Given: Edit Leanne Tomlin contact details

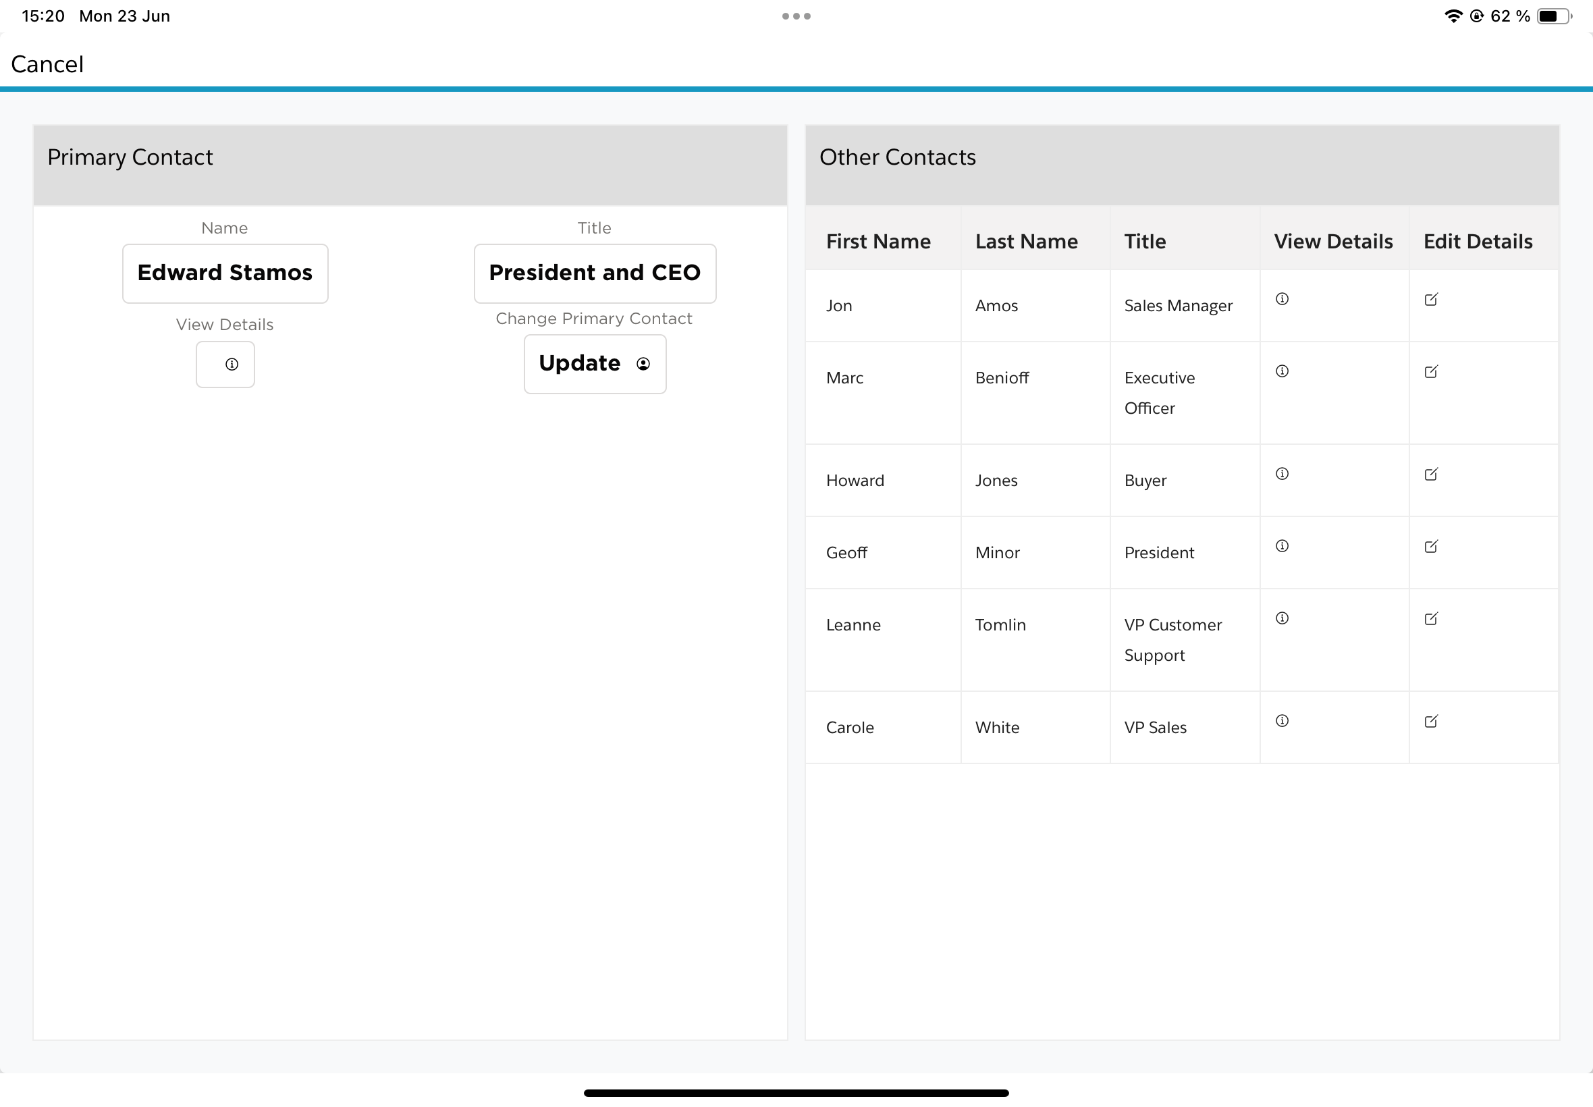Looking at the screenshot, I should (1431, 619).
